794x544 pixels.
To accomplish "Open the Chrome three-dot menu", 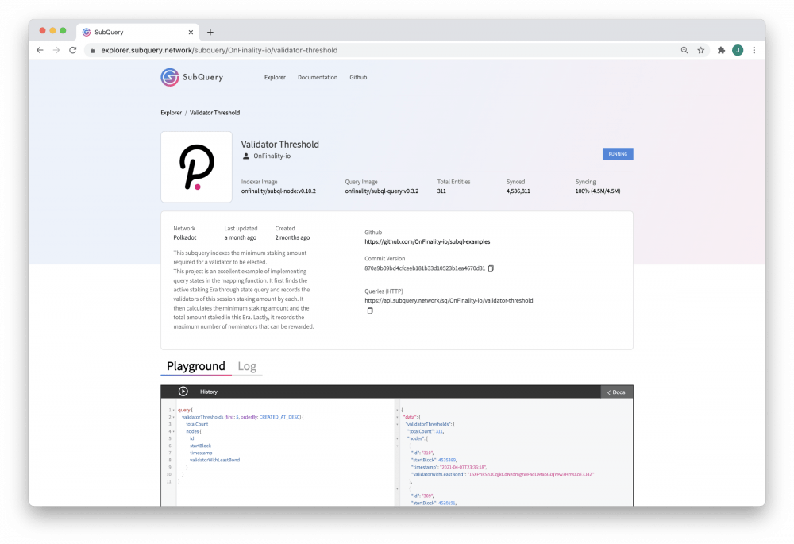I will click(754, 50).
